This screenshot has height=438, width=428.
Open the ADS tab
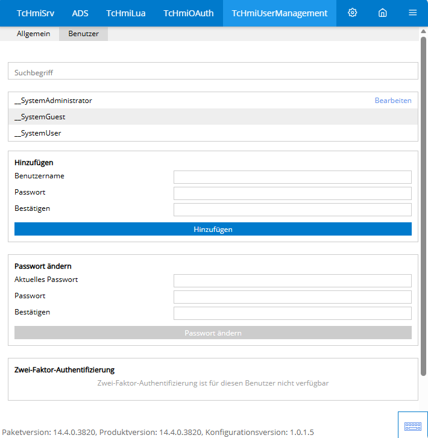[x=80, y=13]
